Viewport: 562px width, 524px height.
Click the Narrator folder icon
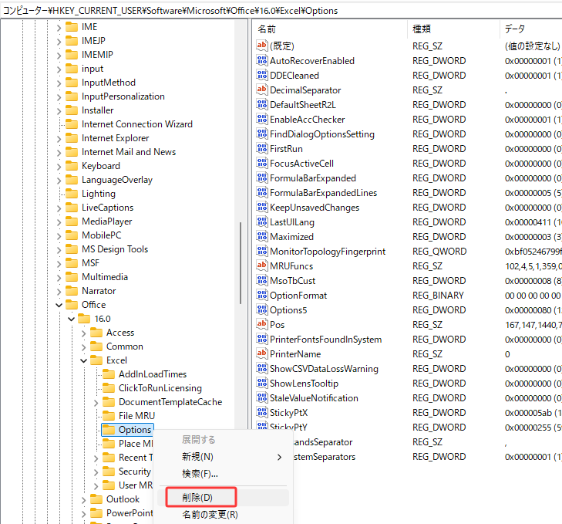(72, 291)
